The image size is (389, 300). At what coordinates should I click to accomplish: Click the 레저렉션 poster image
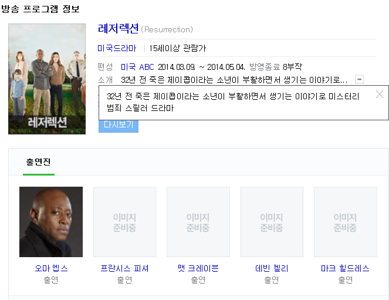tap(47, 78)
